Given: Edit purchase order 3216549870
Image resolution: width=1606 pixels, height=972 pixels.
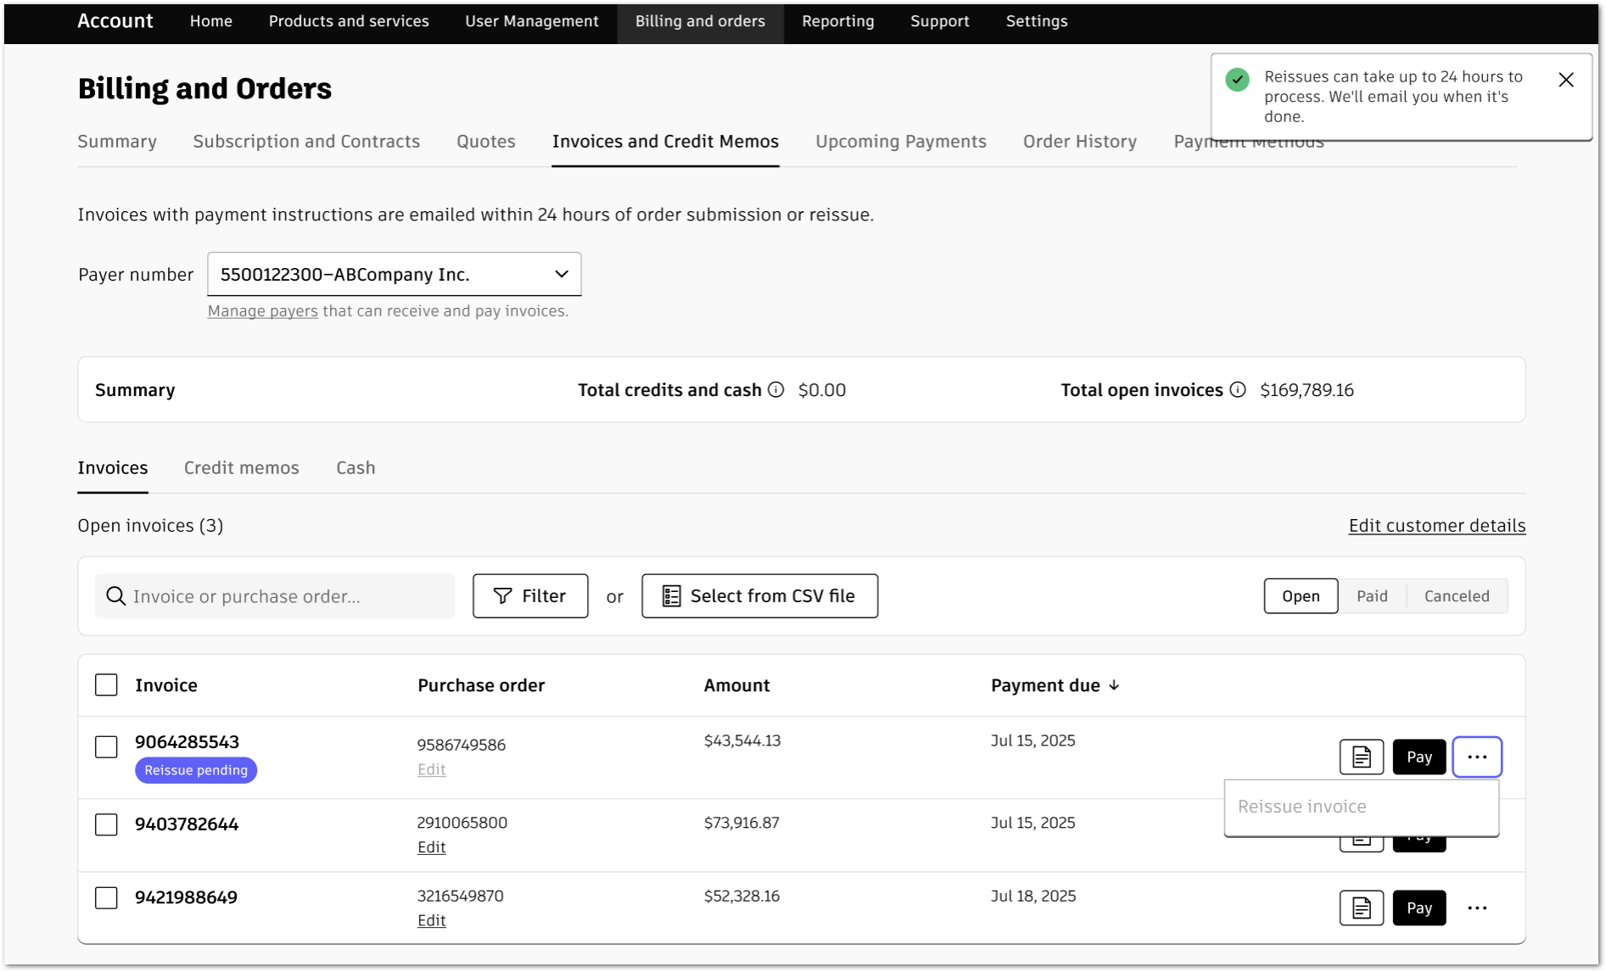Looking at the screenshot, I should tap(431, 920).
